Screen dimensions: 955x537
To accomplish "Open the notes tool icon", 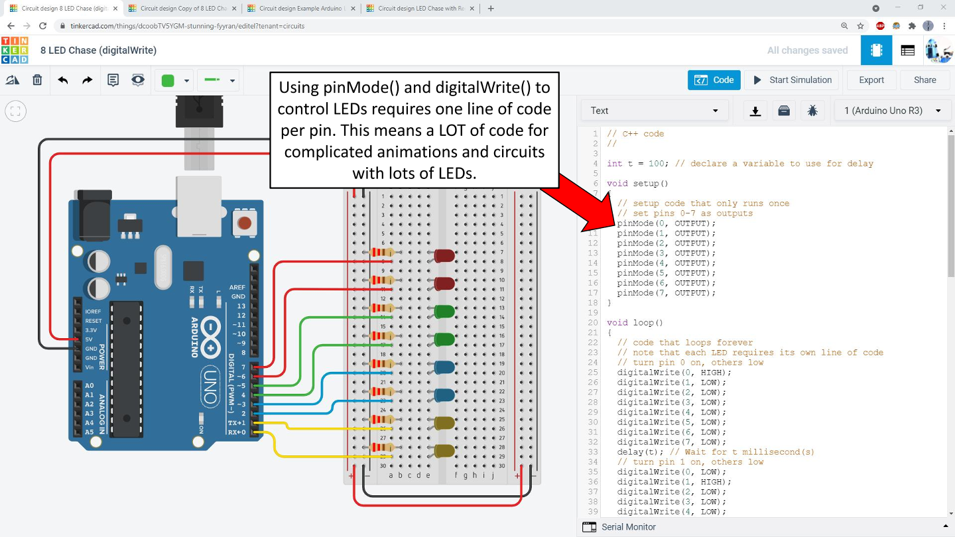I will click(113, 80).
